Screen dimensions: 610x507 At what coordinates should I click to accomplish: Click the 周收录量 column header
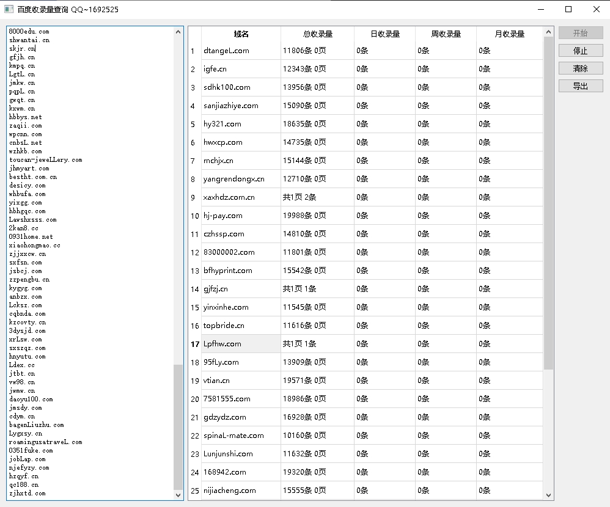[x=446, y=34]
